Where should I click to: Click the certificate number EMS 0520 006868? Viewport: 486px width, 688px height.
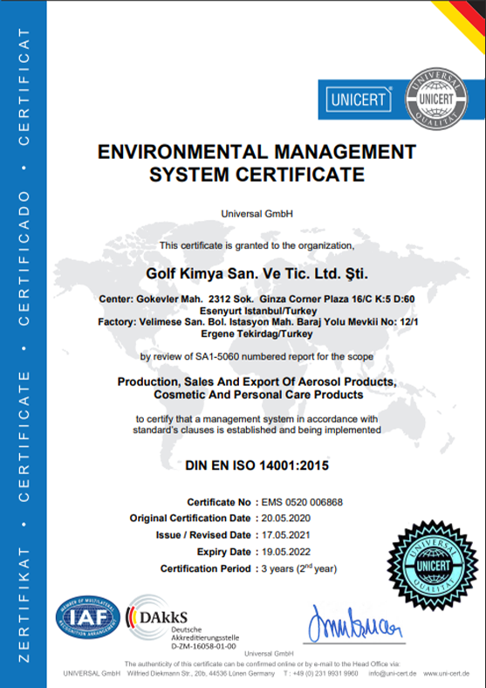pyautogui.click(x=302, y=502)
